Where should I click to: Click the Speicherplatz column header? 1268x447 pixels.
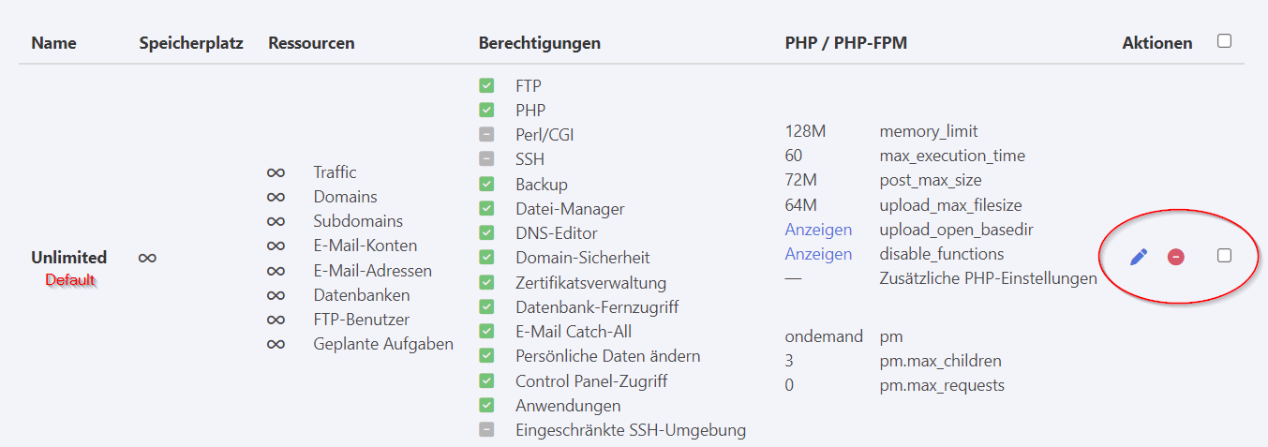191,43
